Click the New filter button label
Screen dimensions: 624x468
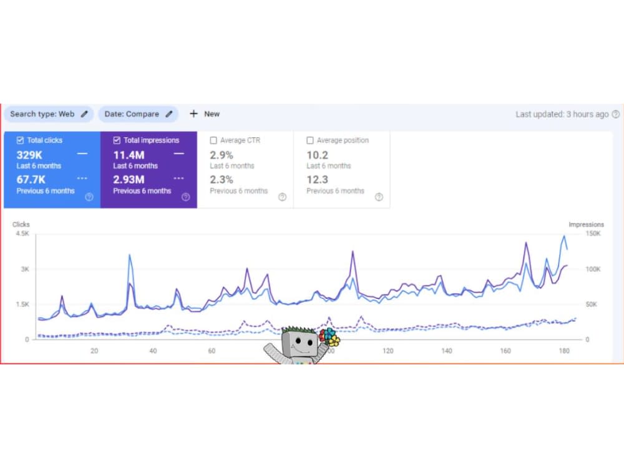click(x=212, y=114)
